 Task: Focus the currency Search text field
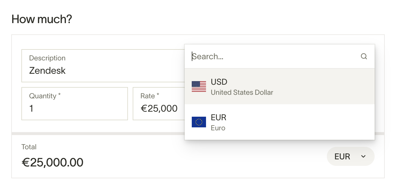coord(275,56)
